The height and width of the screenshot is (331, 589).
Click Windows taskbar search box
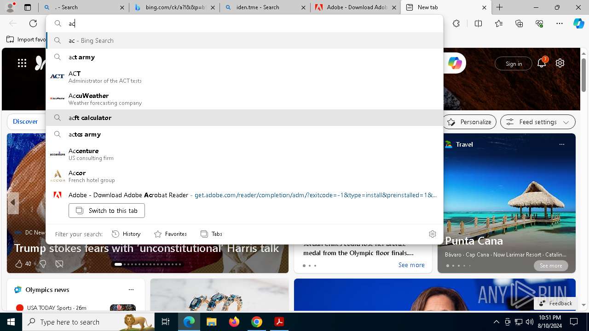(x=88, y=322)
